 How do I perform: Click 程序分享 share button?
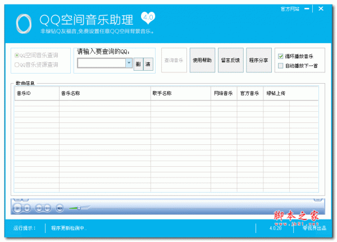[259, 60]
